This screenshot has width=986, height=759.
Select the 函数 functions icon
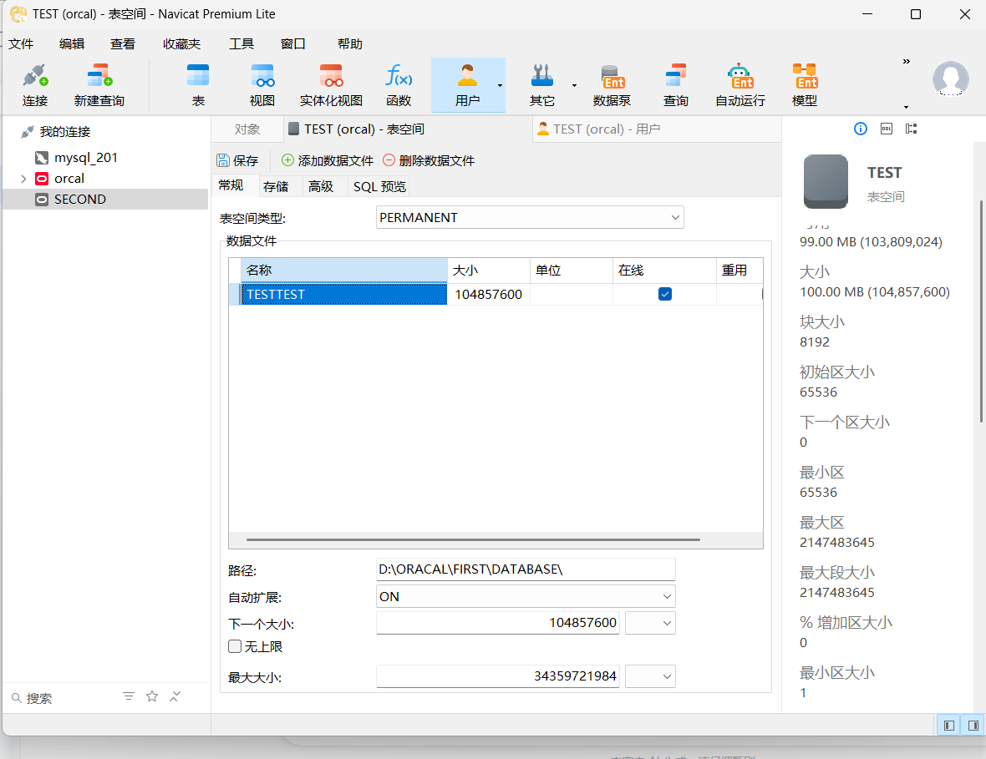click(399, 85)
